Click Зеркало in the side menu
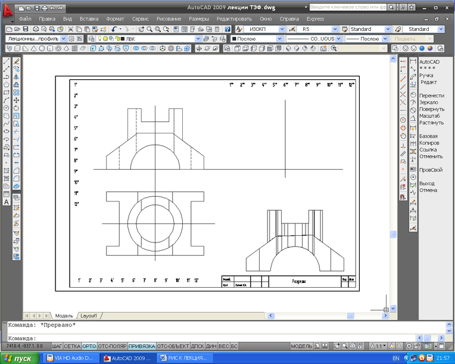The image size is (455, 364). [x=430, y=102]
